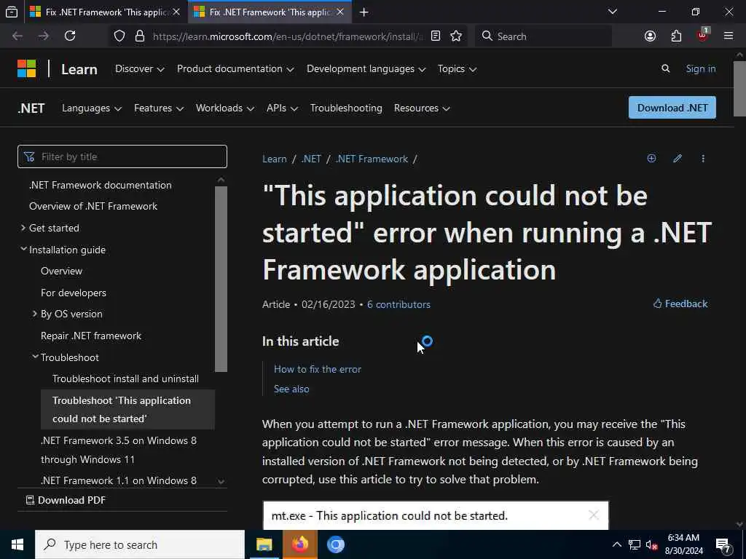746x559 pixels.
Task: Click the table of contents scrollbar thumb
Action: [221, 279]
